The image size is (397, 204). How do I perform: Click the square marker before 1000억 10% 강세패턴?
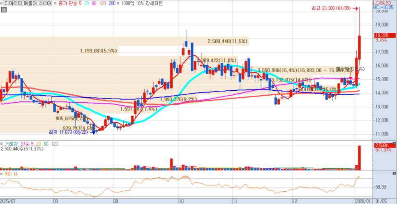tap(118, 4)
